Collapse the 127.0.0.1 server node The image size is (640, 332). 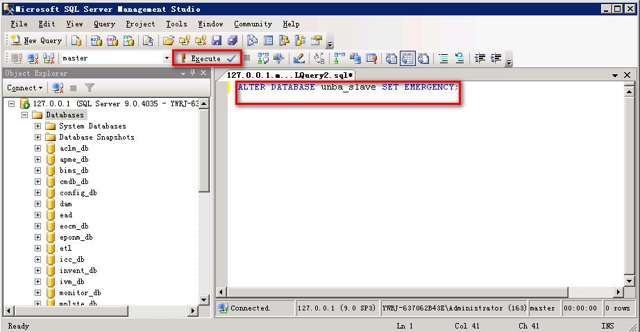(x=11, y=103)
